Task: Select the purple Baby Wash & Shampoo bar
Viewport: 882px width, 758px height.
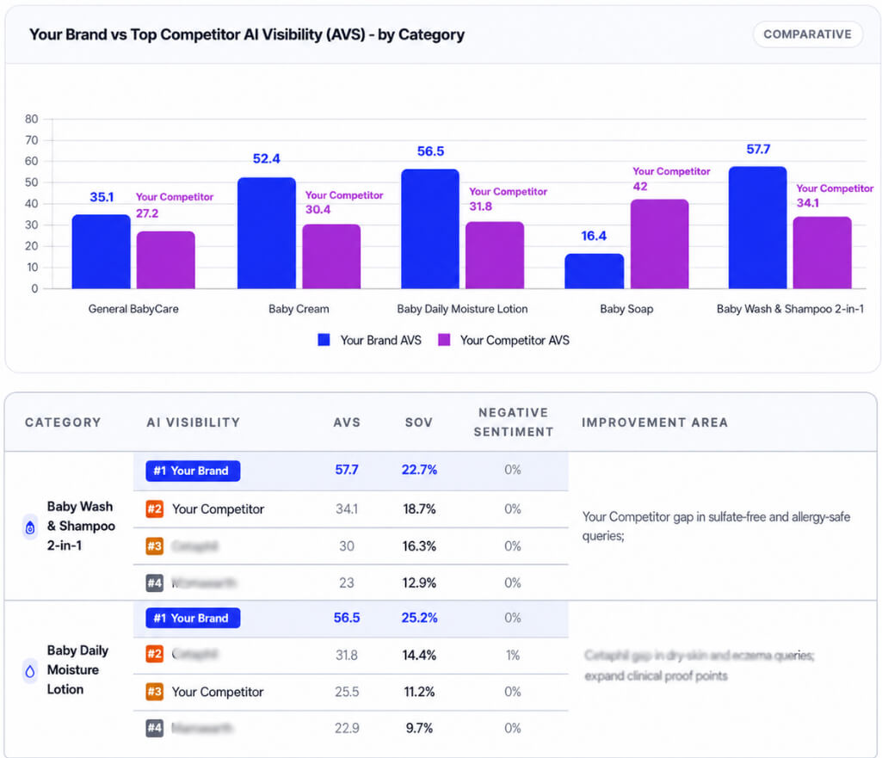Action: coord(823,252)
